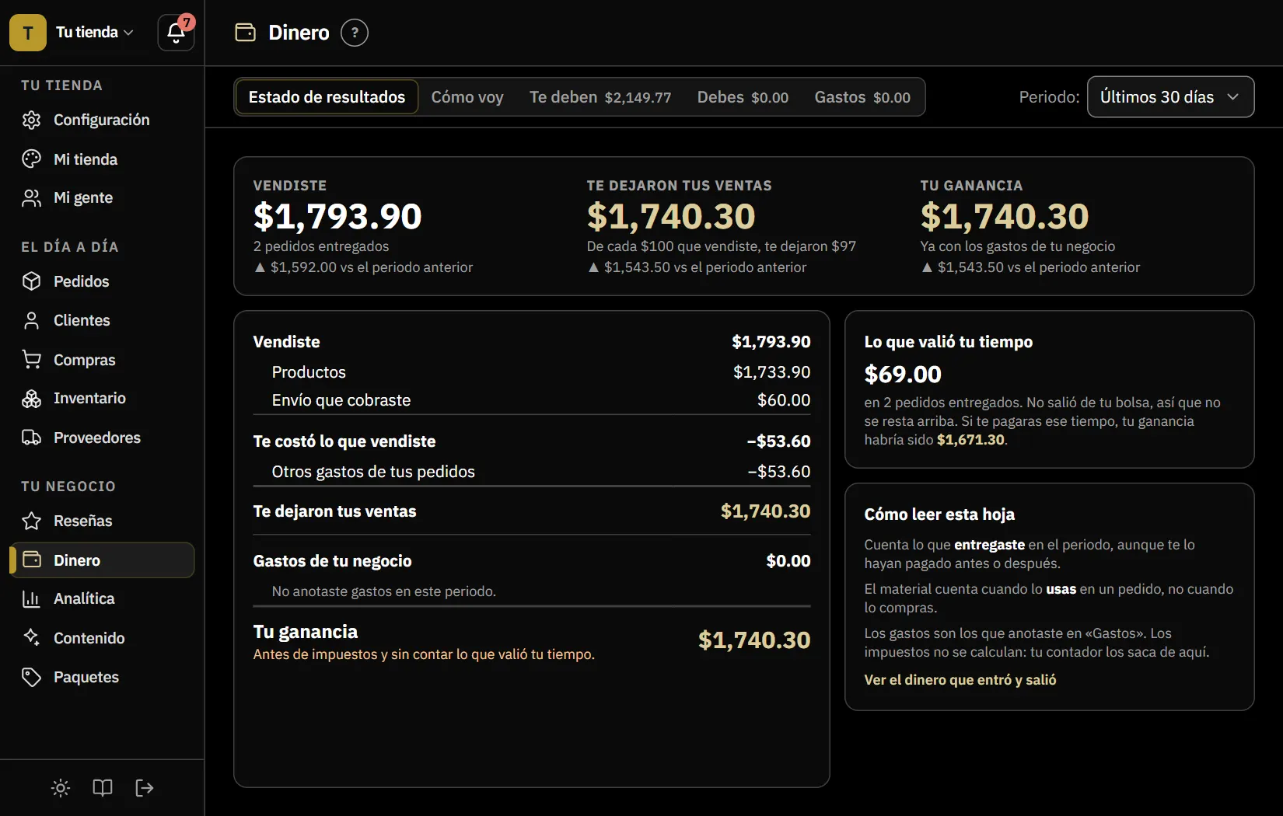
Task: Click the Dinero help question mark icon
Action: pos(355,33)
